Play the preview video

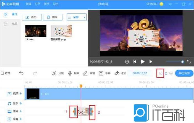[143, 62]
